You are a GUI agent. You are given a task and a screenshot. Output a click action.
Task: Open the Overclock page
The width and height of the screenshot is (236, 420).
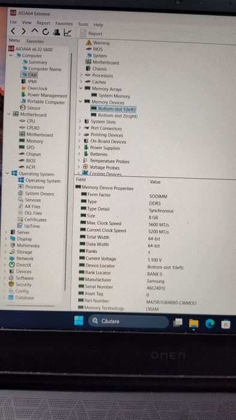pos(34,88)
